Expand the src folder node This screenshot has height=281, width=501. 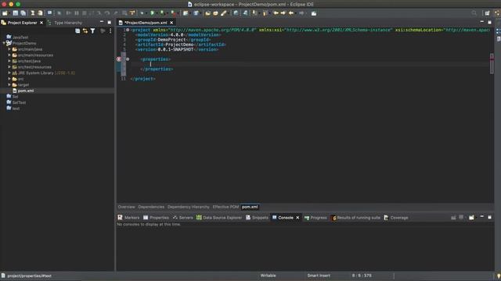coord(9,79)
